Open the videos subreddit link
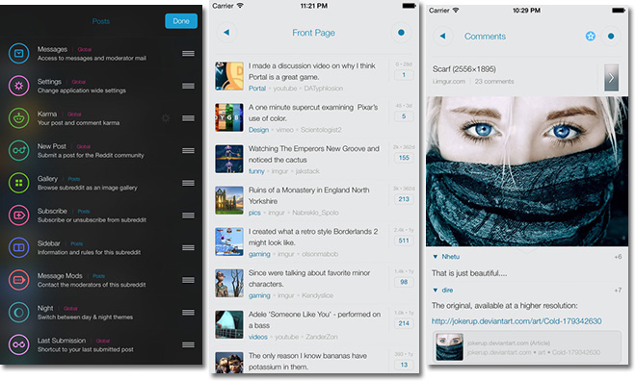The image size is (636, 381). [x=258, y=337]
